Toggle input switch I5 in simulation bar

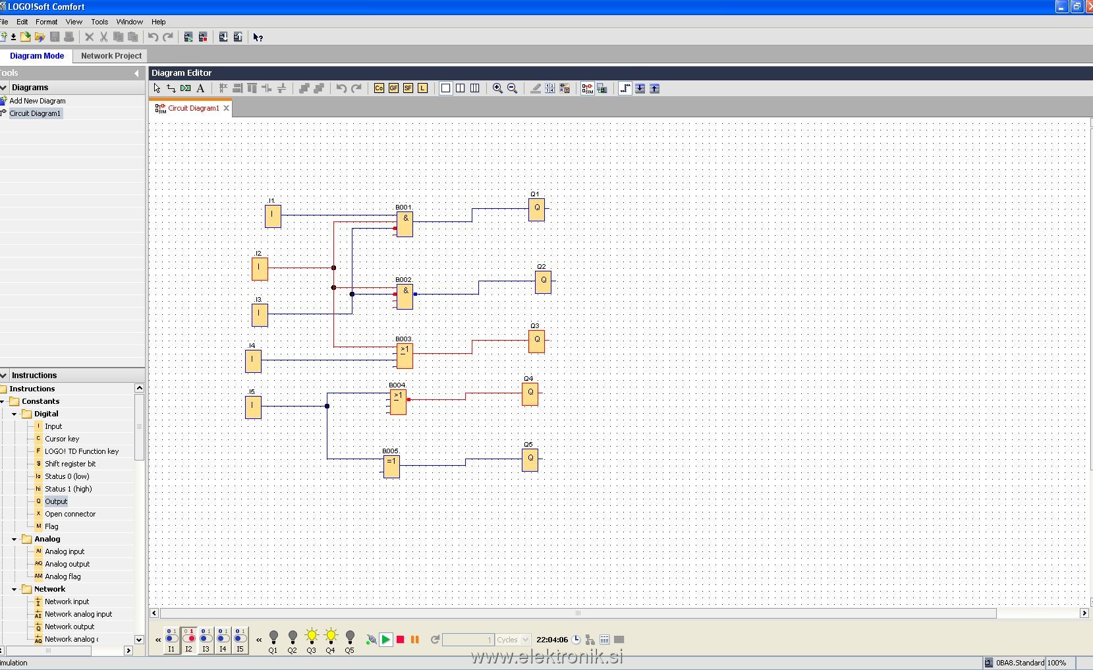pyautogui.click(x=240, y=640)
